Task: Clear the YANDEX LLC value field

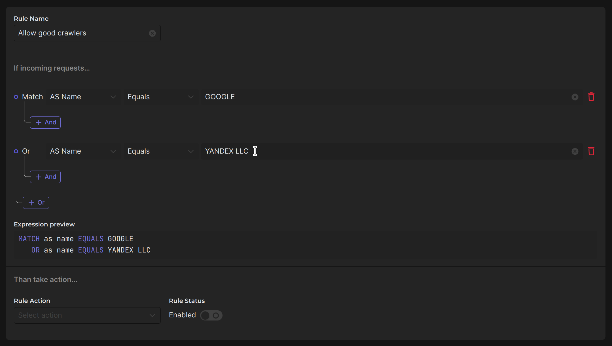Action: [x=575, y=151]
